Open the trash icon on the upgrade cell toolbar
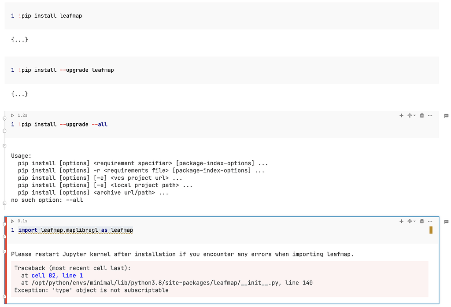 [422, 115]
